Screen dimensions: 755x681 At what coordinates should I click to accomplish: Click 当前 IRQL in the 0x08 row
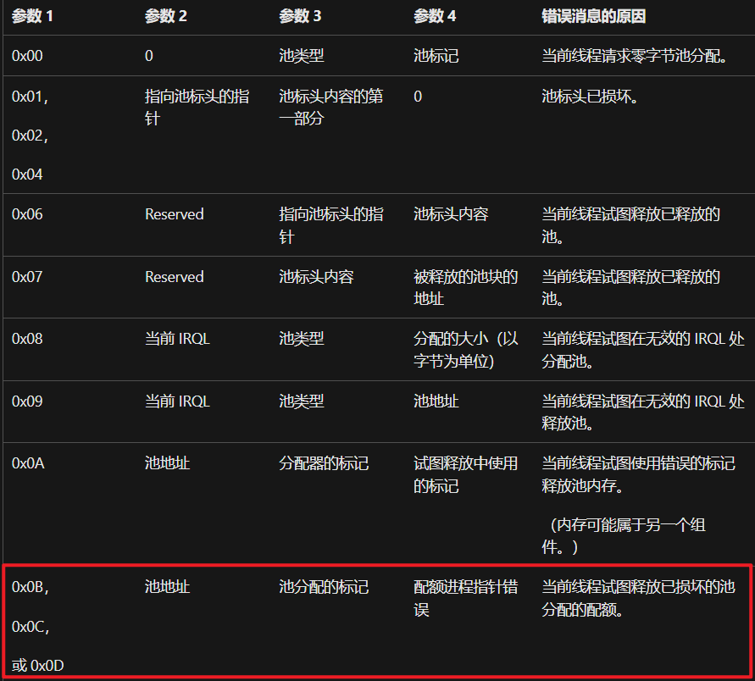[177, 339]
